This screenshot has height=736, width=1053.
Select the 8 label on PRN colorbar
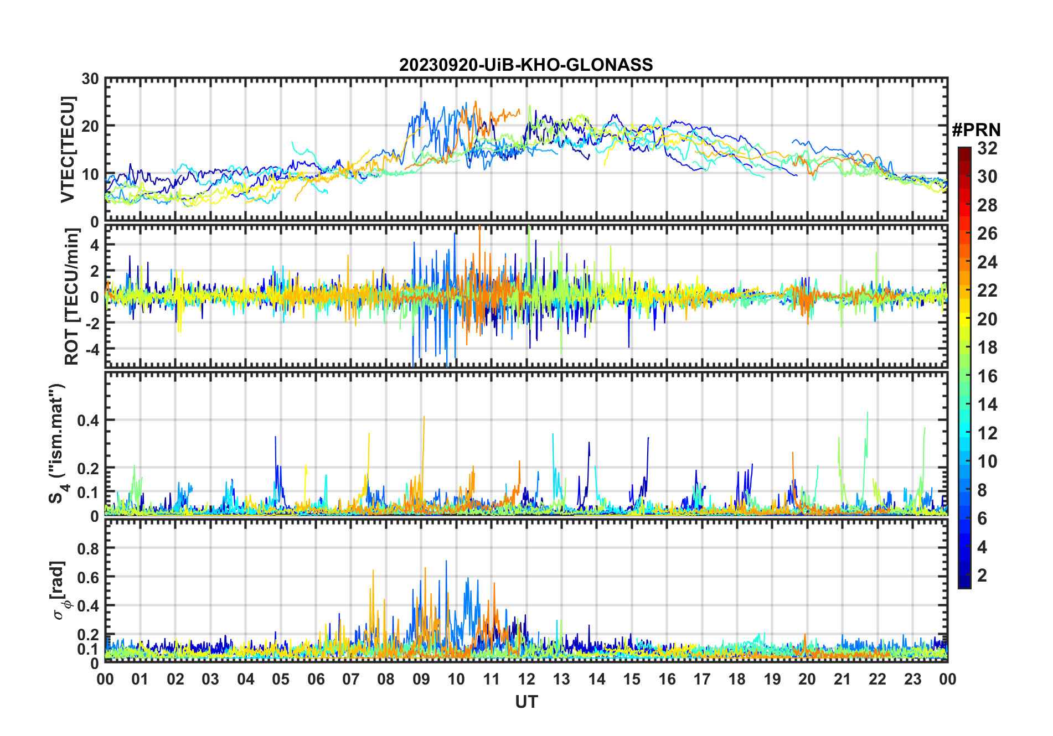(x=983, y=490)
